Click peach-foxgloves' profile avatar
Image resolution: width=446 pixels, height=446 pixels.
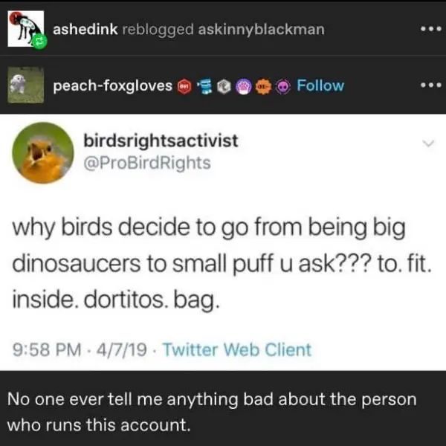[x=27, y=85]
